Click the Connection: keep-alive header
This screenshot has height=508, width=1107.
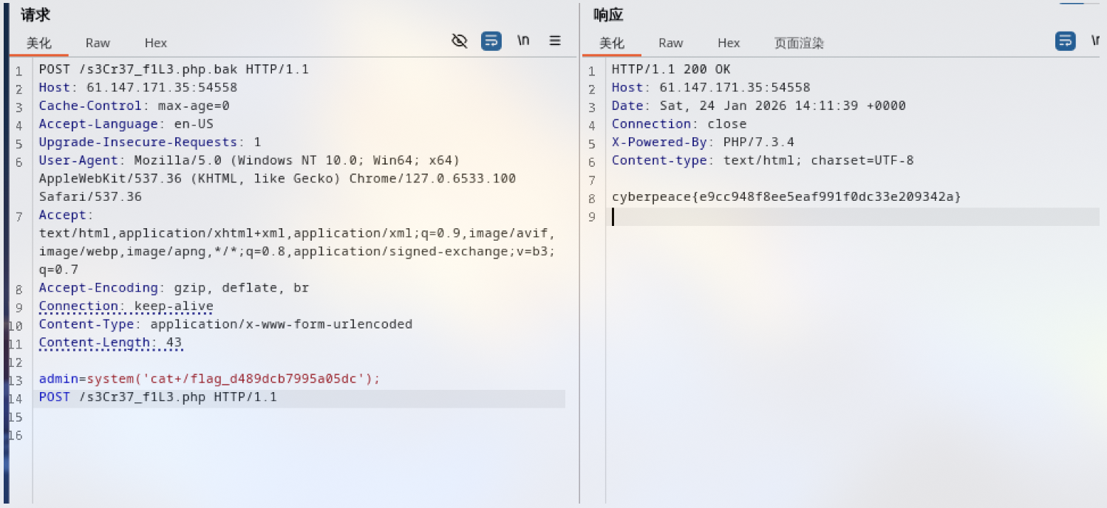tap(126, 306)
